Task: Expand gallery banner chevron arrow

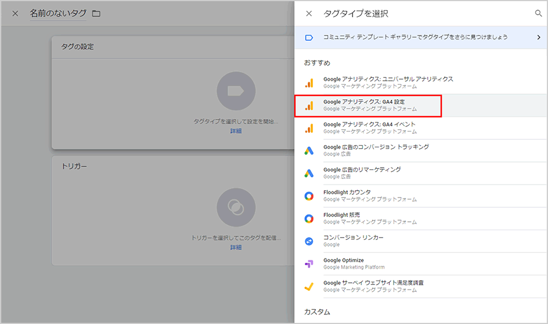Action: point(538,37)
